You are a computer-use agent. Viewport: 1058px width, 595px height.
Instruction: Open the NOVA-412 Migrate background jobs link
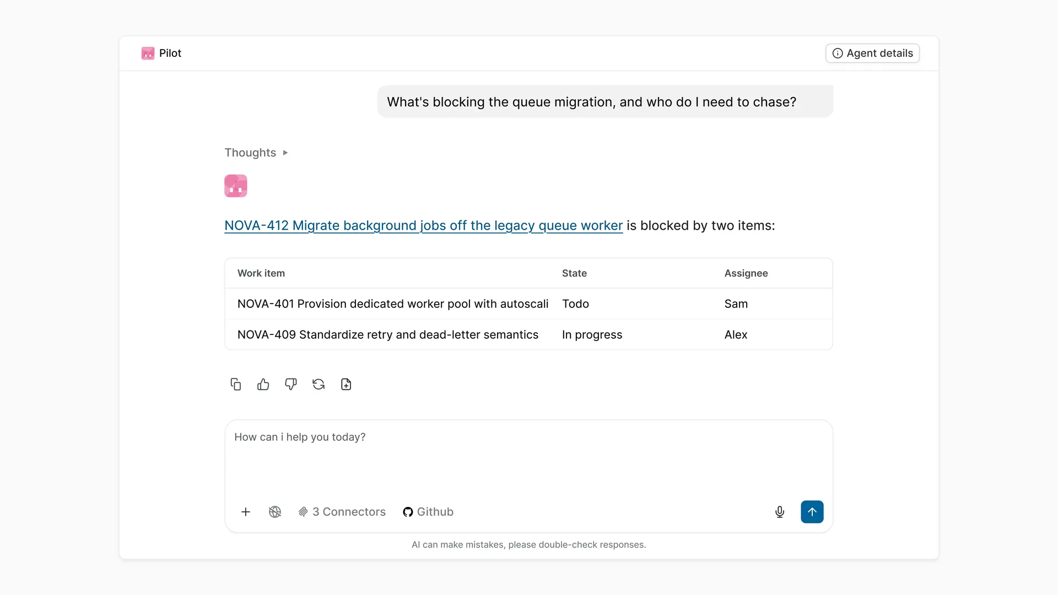coord(423,226)
